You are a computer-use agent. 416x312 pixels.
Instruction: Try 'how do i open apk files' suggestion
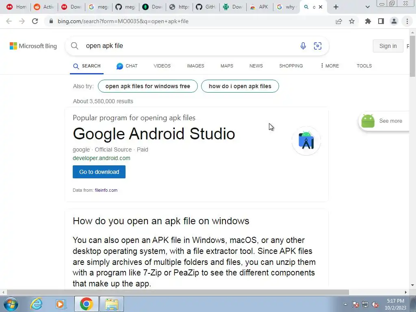pyautogui.click(x=240, y=86)
